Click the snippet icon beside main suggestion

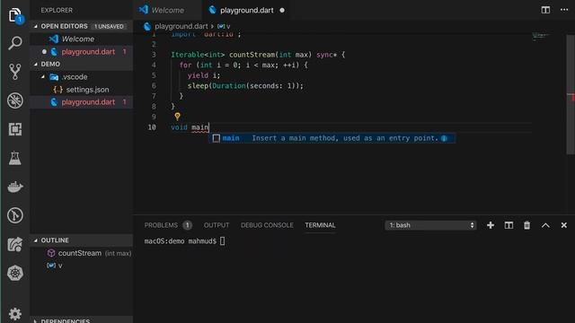coord(217,138)
